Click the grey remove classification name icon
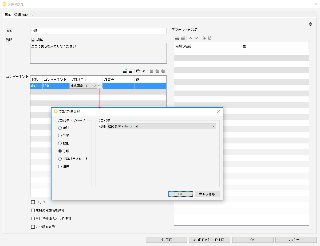The height and width of the screenshot is (246, 320). tap(183, 38)
